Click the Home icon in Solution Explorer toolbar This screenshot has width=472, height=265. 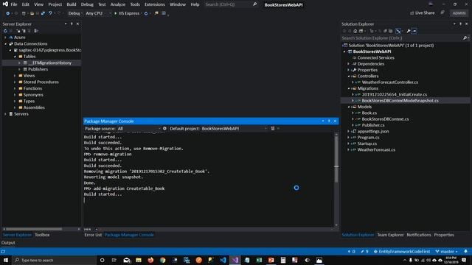point(355,31)
